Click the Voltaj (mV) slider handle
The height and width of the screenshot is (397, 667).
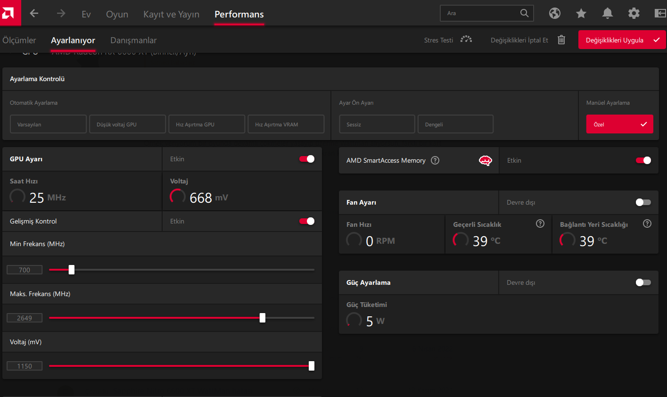coord(312,366)
